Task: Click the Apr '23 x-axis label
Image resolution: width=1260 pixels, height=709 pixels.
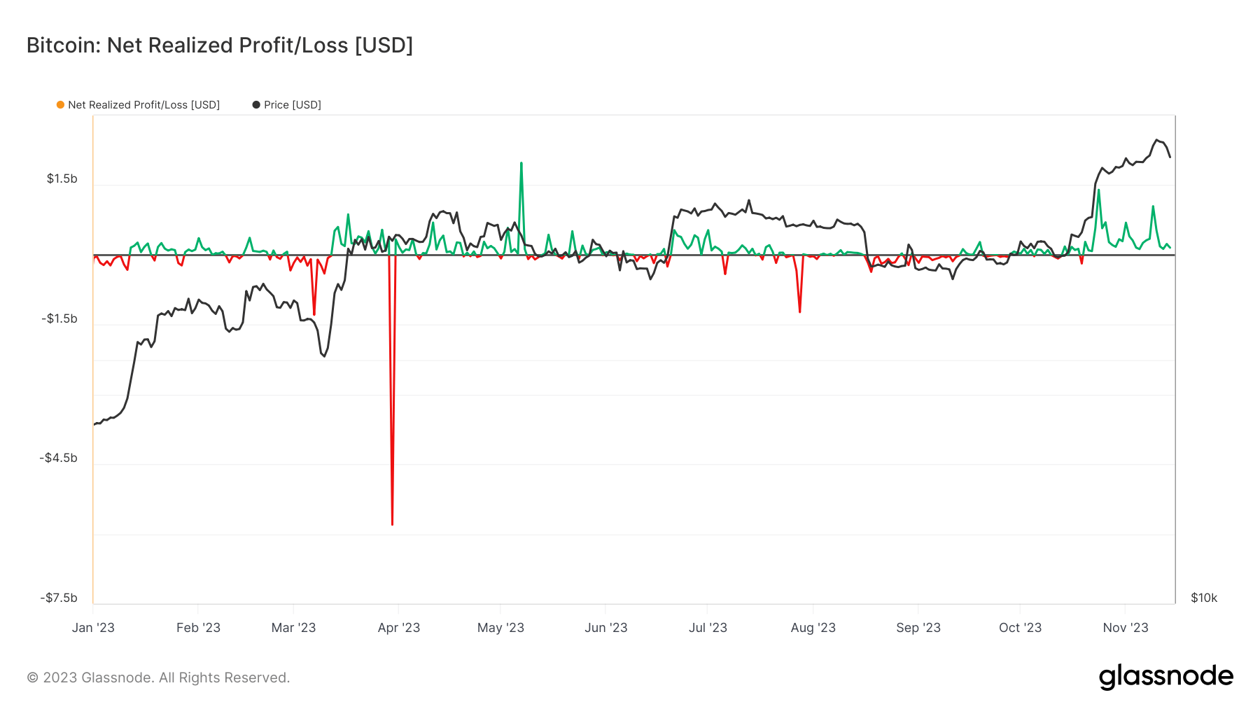Action: click(x=399, y=628)
